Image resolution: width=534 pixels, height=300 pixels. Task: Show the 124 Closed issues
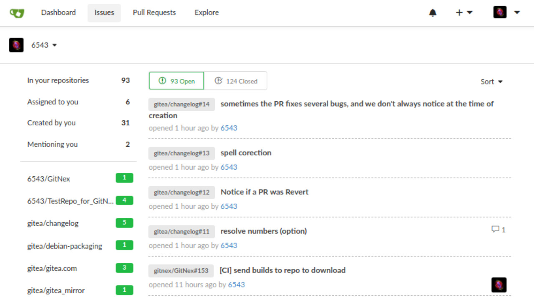(236, 81)
